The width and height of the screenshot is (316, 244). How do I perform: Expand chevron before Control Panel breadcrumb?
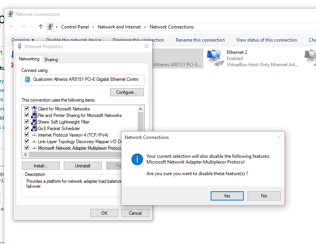[57, 27]
